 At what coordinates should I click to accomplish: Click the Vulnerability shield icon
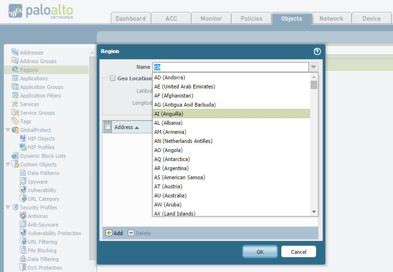[23, 190]
